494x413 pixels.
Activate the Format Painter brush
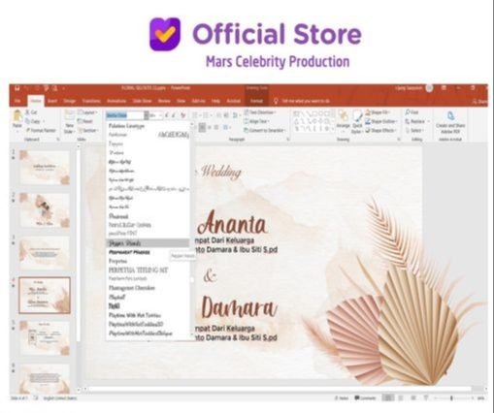pyautogui.click(x=41, y=130)
